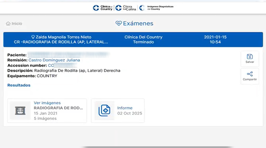The height and width of the screenshot is (148, 266).
Task: Click the Equipamento COUNTRY value
Action: 47,76
